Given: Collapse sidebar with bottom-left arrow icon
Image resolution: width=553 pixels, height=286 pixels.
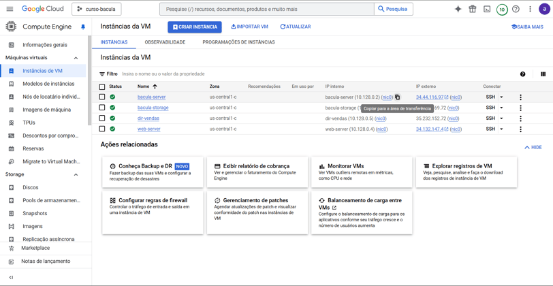Looking at the screenshot, I should click(11, 278).
